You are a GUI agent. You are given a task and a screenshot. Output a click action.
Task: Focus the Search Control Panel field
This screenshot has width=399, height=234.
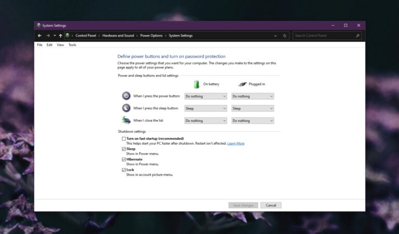(x=327, y=36)
